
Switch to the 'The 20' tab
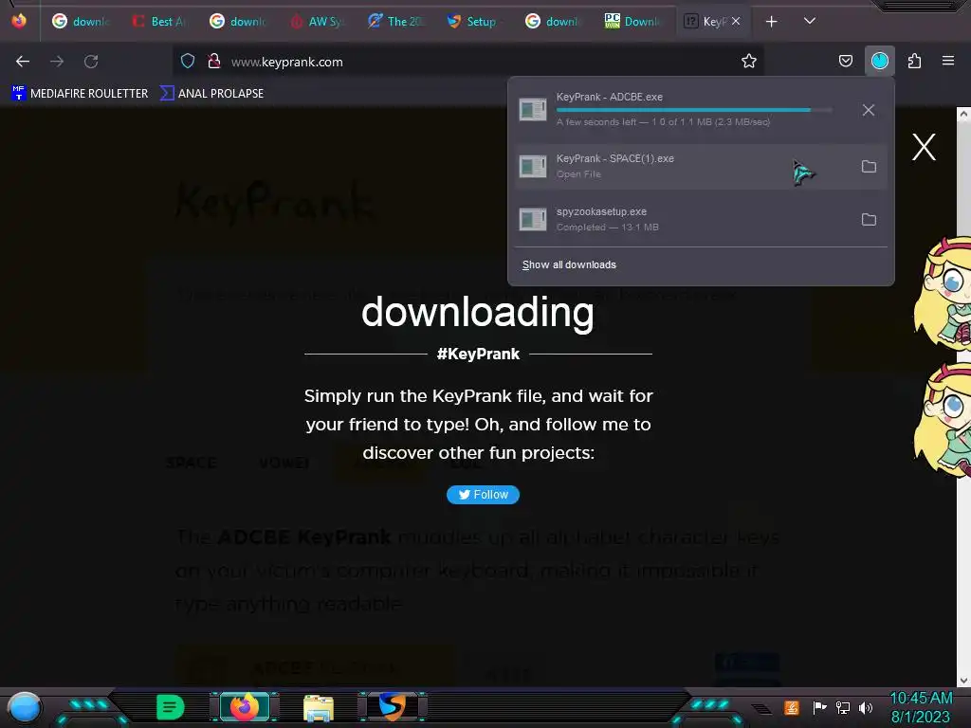coord(395,22)
